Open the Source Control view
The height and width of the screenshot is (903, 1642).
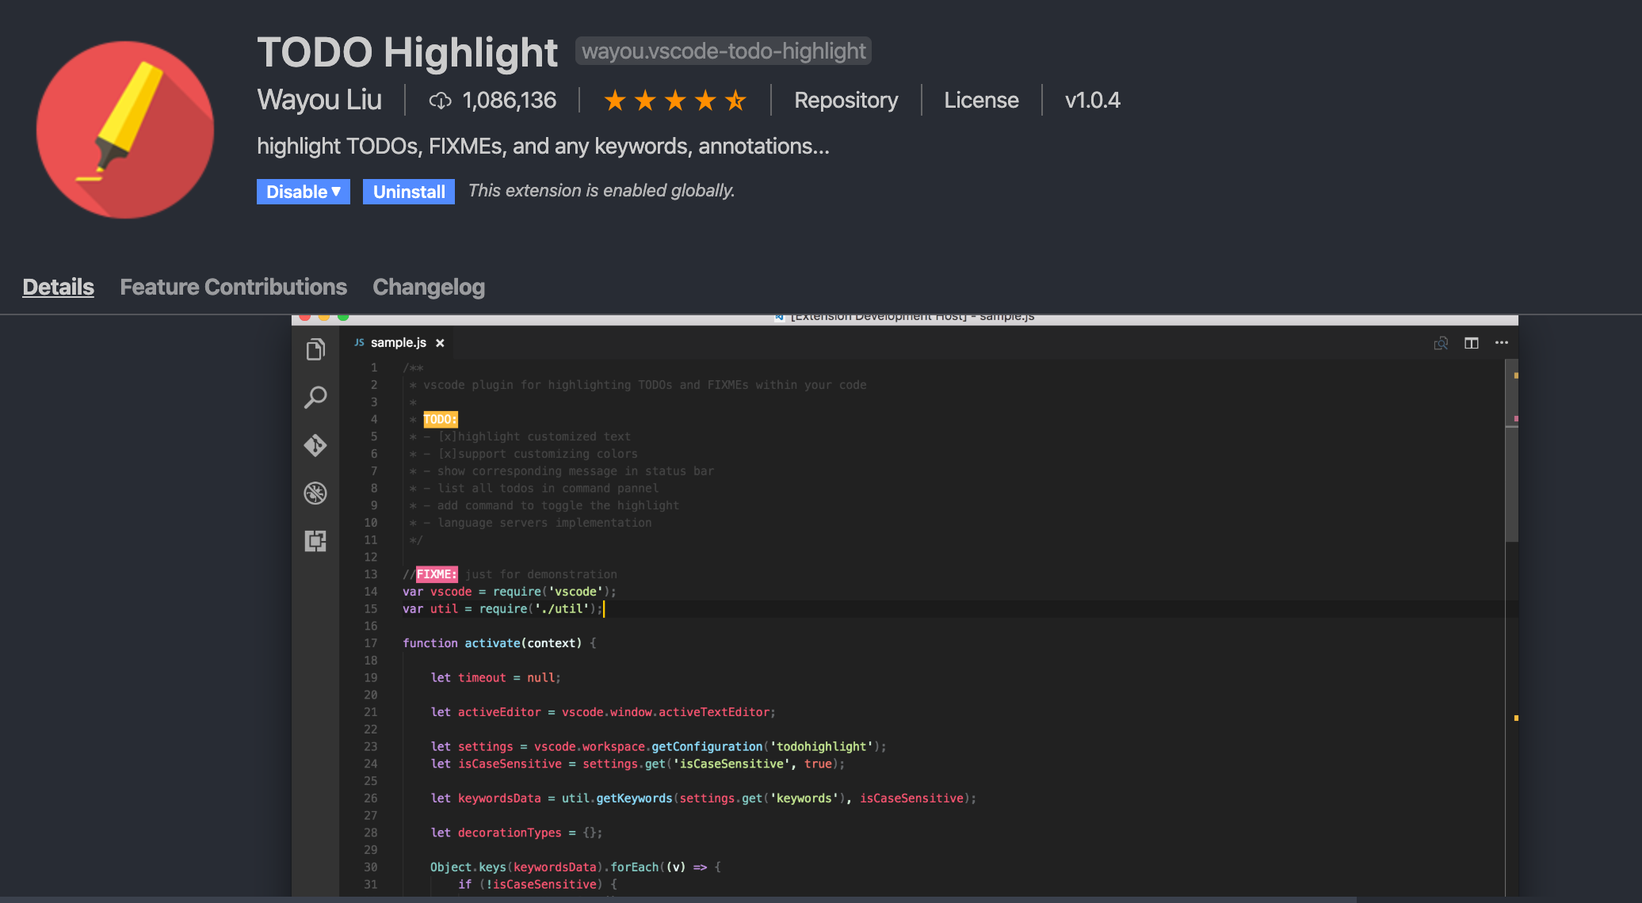[x=315, y=446]
